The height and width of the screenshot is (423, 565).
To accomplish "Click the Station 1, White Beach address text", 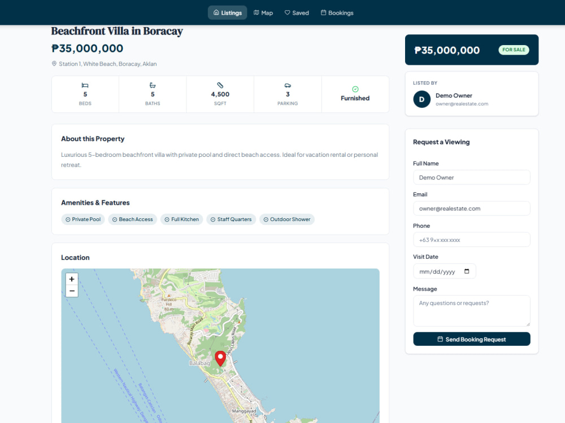I will 108,64.
